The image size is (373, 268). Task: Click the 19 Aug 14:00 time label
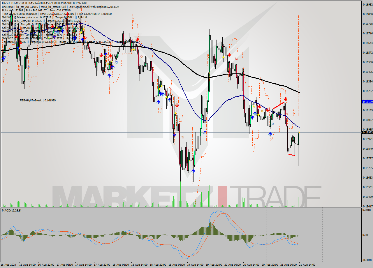[195, 265]
